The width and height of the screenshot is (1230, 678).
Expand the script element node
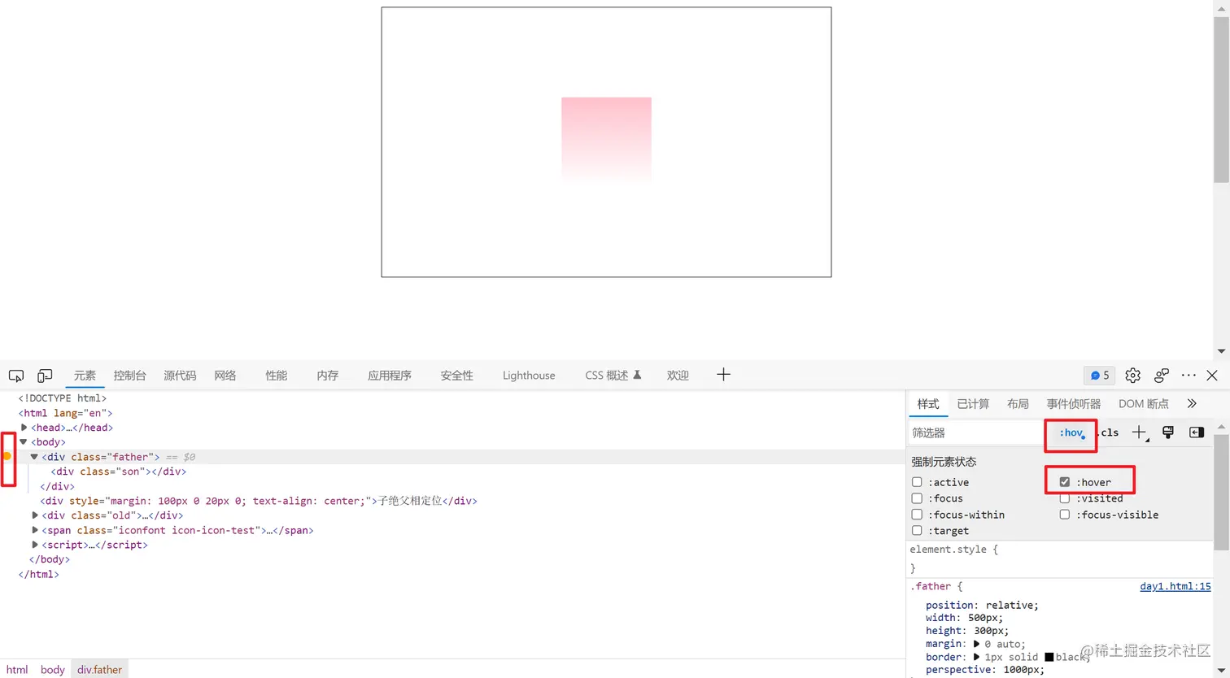[35, 545]
